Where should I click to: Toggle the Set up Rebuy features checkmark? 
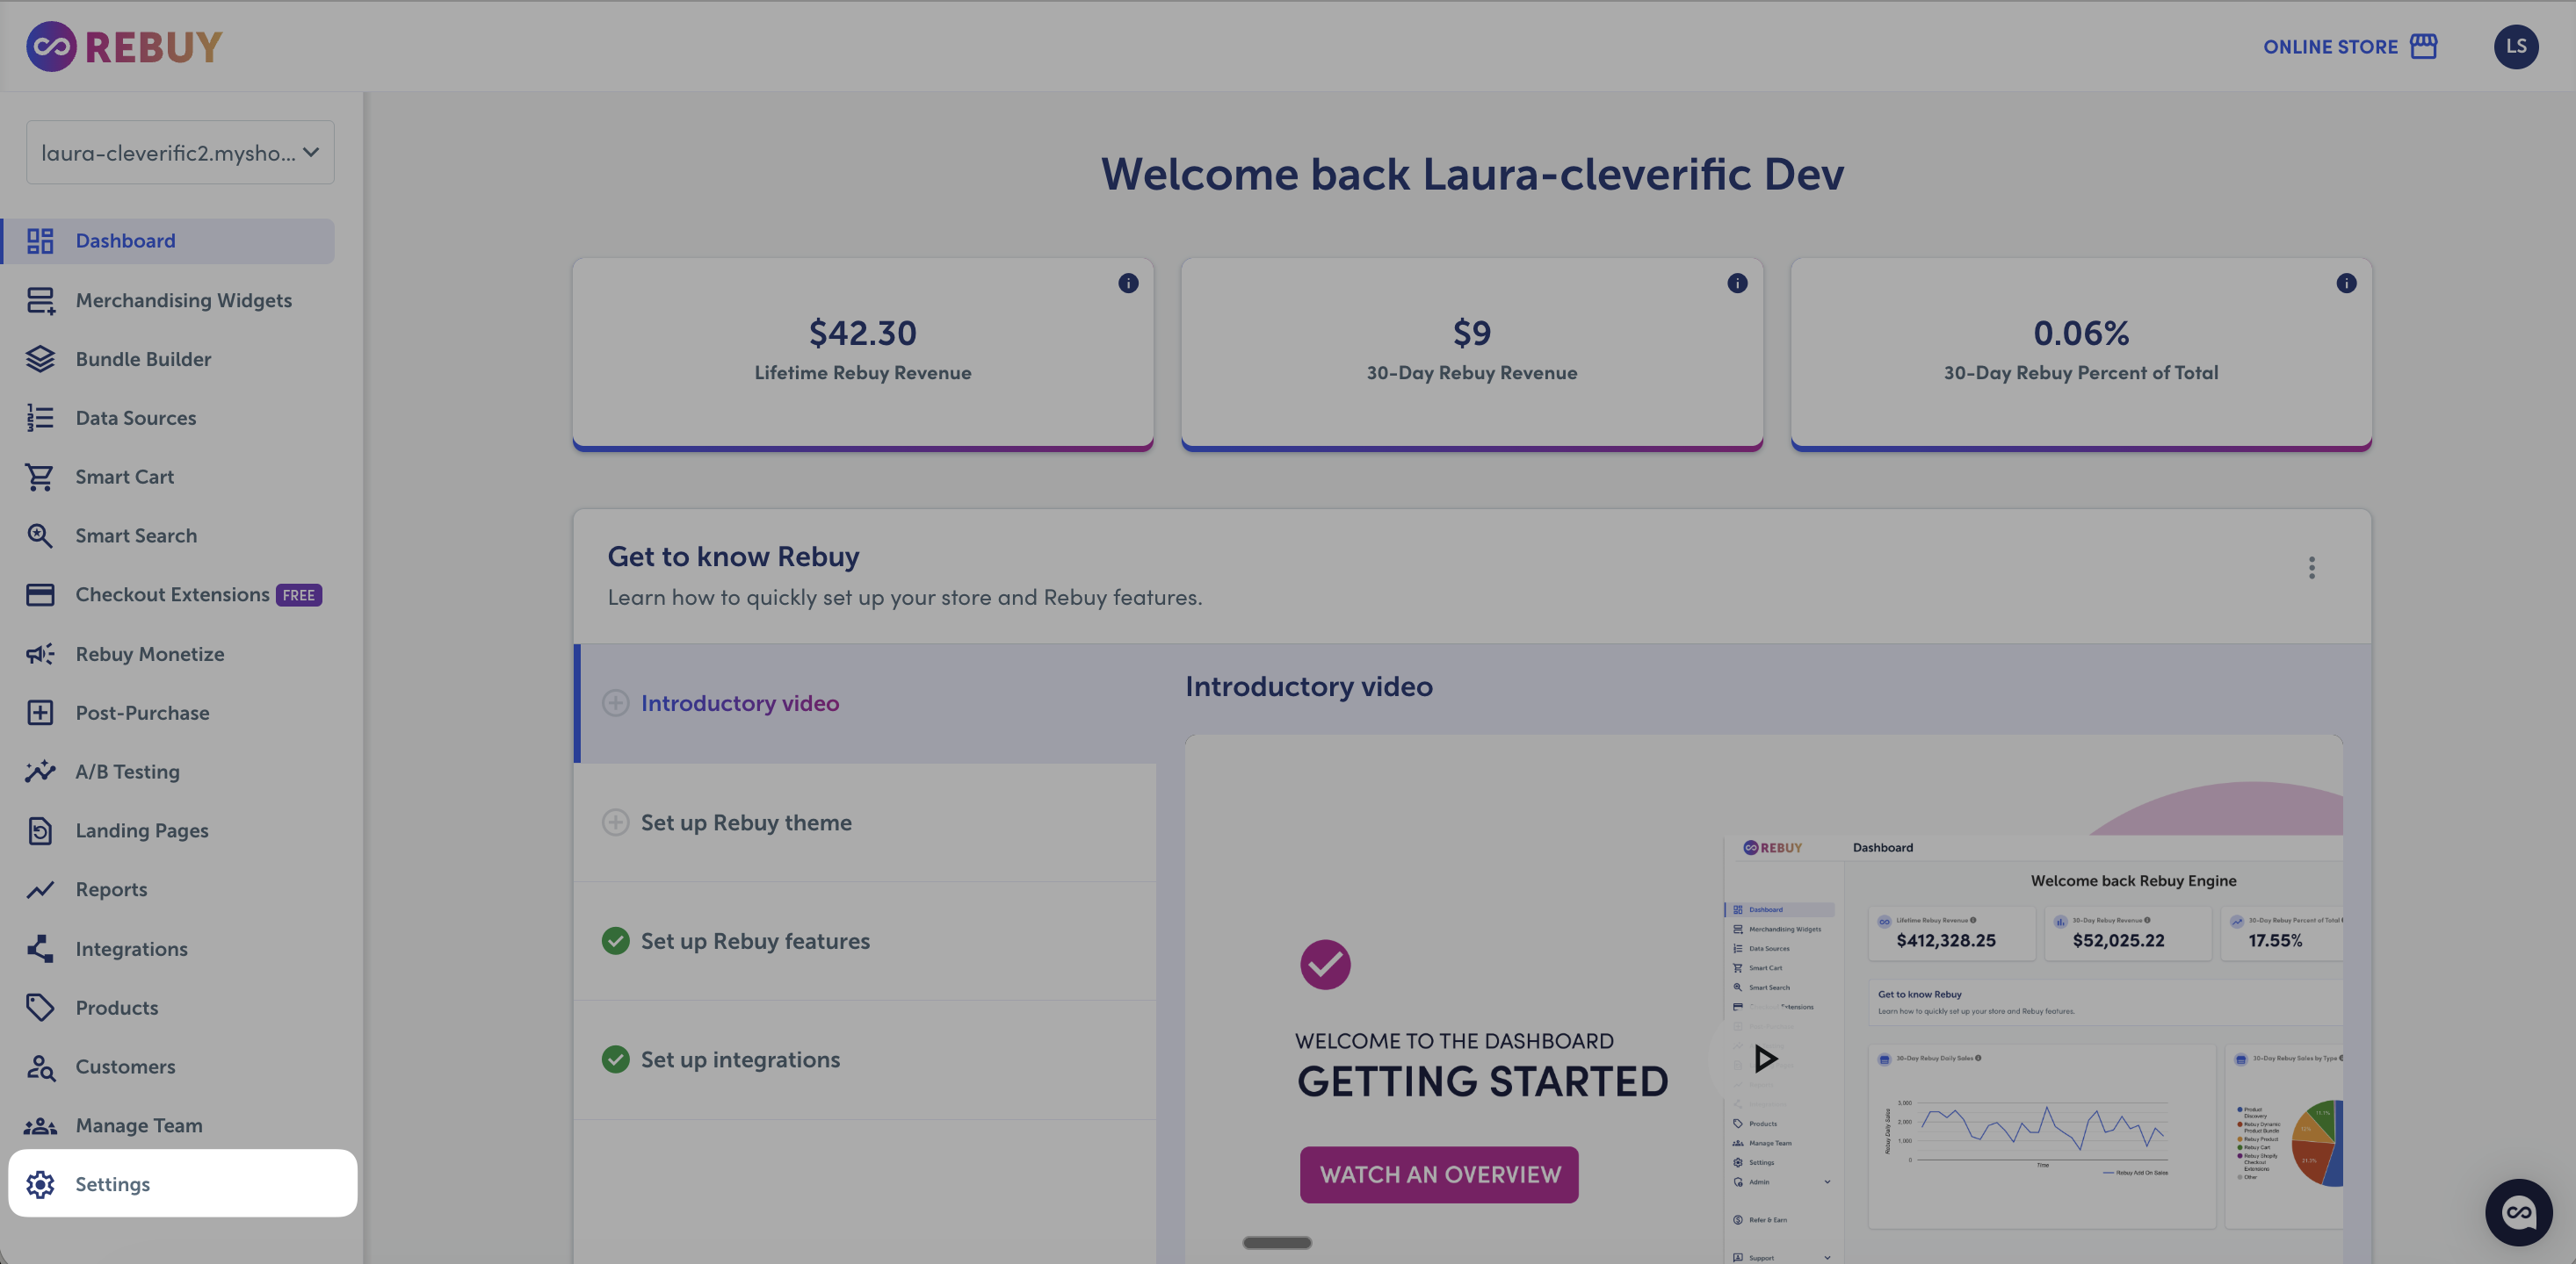click(615, 941)
